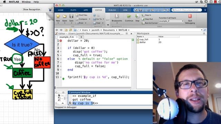The width and height of the screenshot is (221, 124).
Task: Click the Go To button
Action: [x=97, y=19]
